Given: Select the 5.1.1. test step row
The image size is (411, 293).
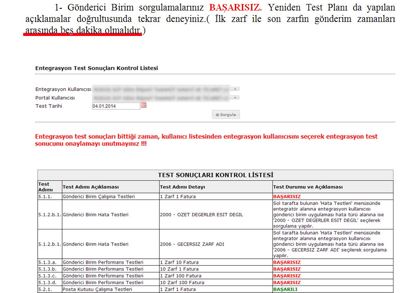Looking at the screenshot, I should (46, 197).
